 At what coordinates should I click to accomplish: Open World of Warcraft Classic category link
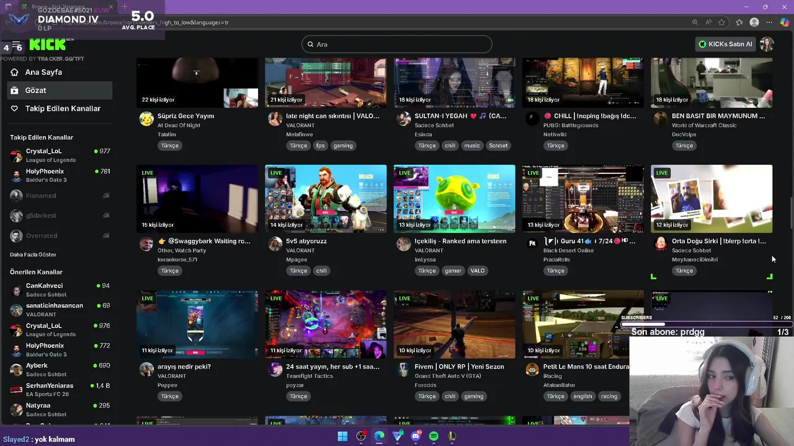click(704, 125)
